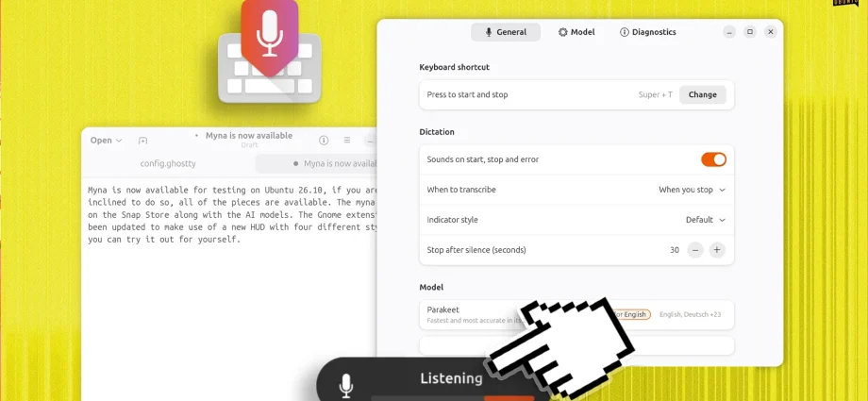Image resolution: width=868 pixels, height=401 pixels.
Task: Open the Diagnostics tab
Action: (x=647, y=32)
